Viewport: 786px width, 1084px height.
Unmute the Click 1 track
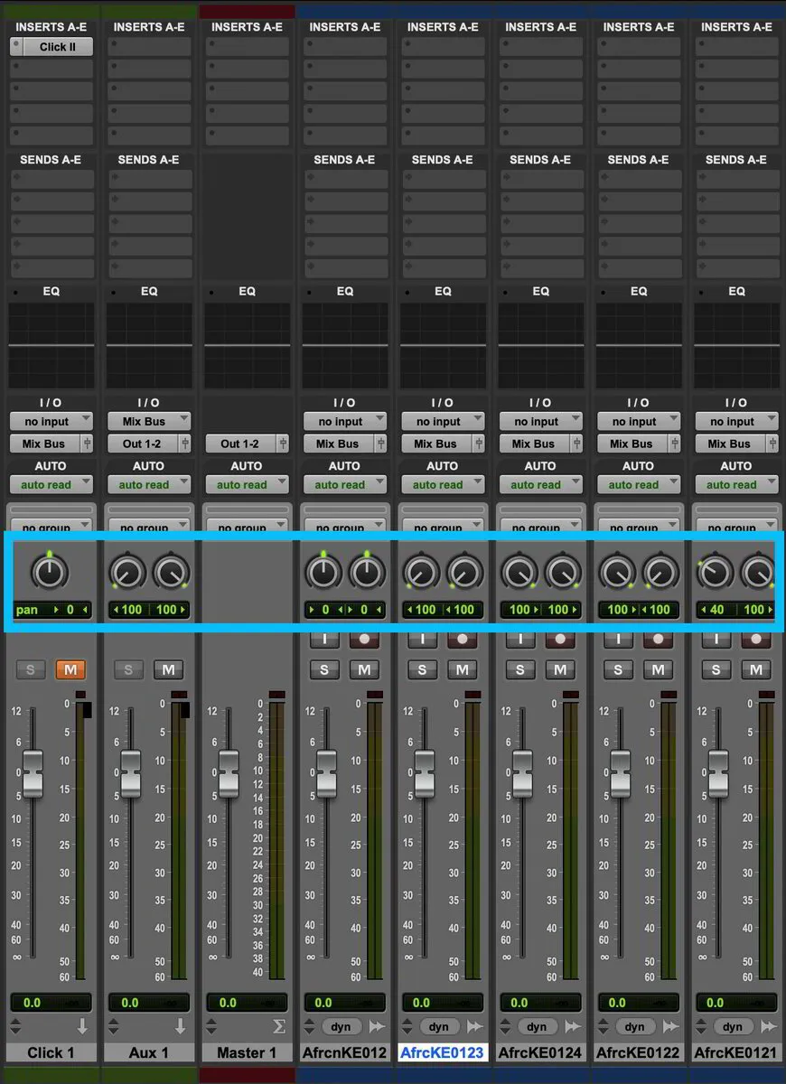(x=69, y=669)
